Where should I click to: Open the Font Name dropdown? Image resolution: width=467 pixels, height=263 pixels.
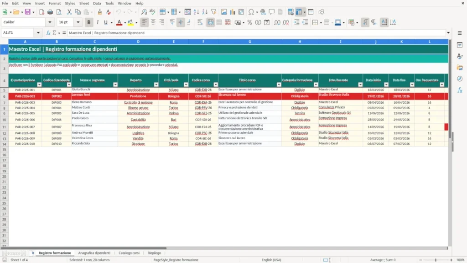(50, 22)
